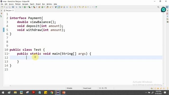Open the New wizard dropdown arrow
The width and height of the screenshot is (169, 95).
tap(4, 7)
